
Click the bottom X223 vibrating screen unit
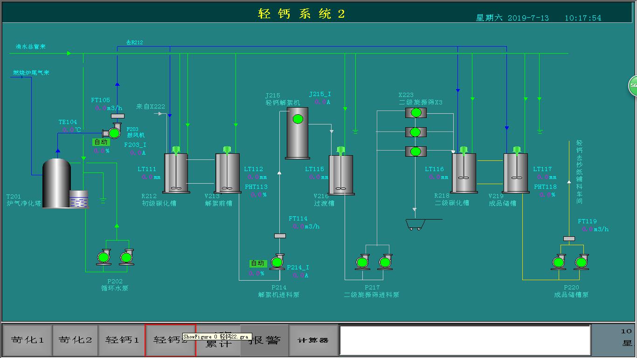(x=416, y=151)
